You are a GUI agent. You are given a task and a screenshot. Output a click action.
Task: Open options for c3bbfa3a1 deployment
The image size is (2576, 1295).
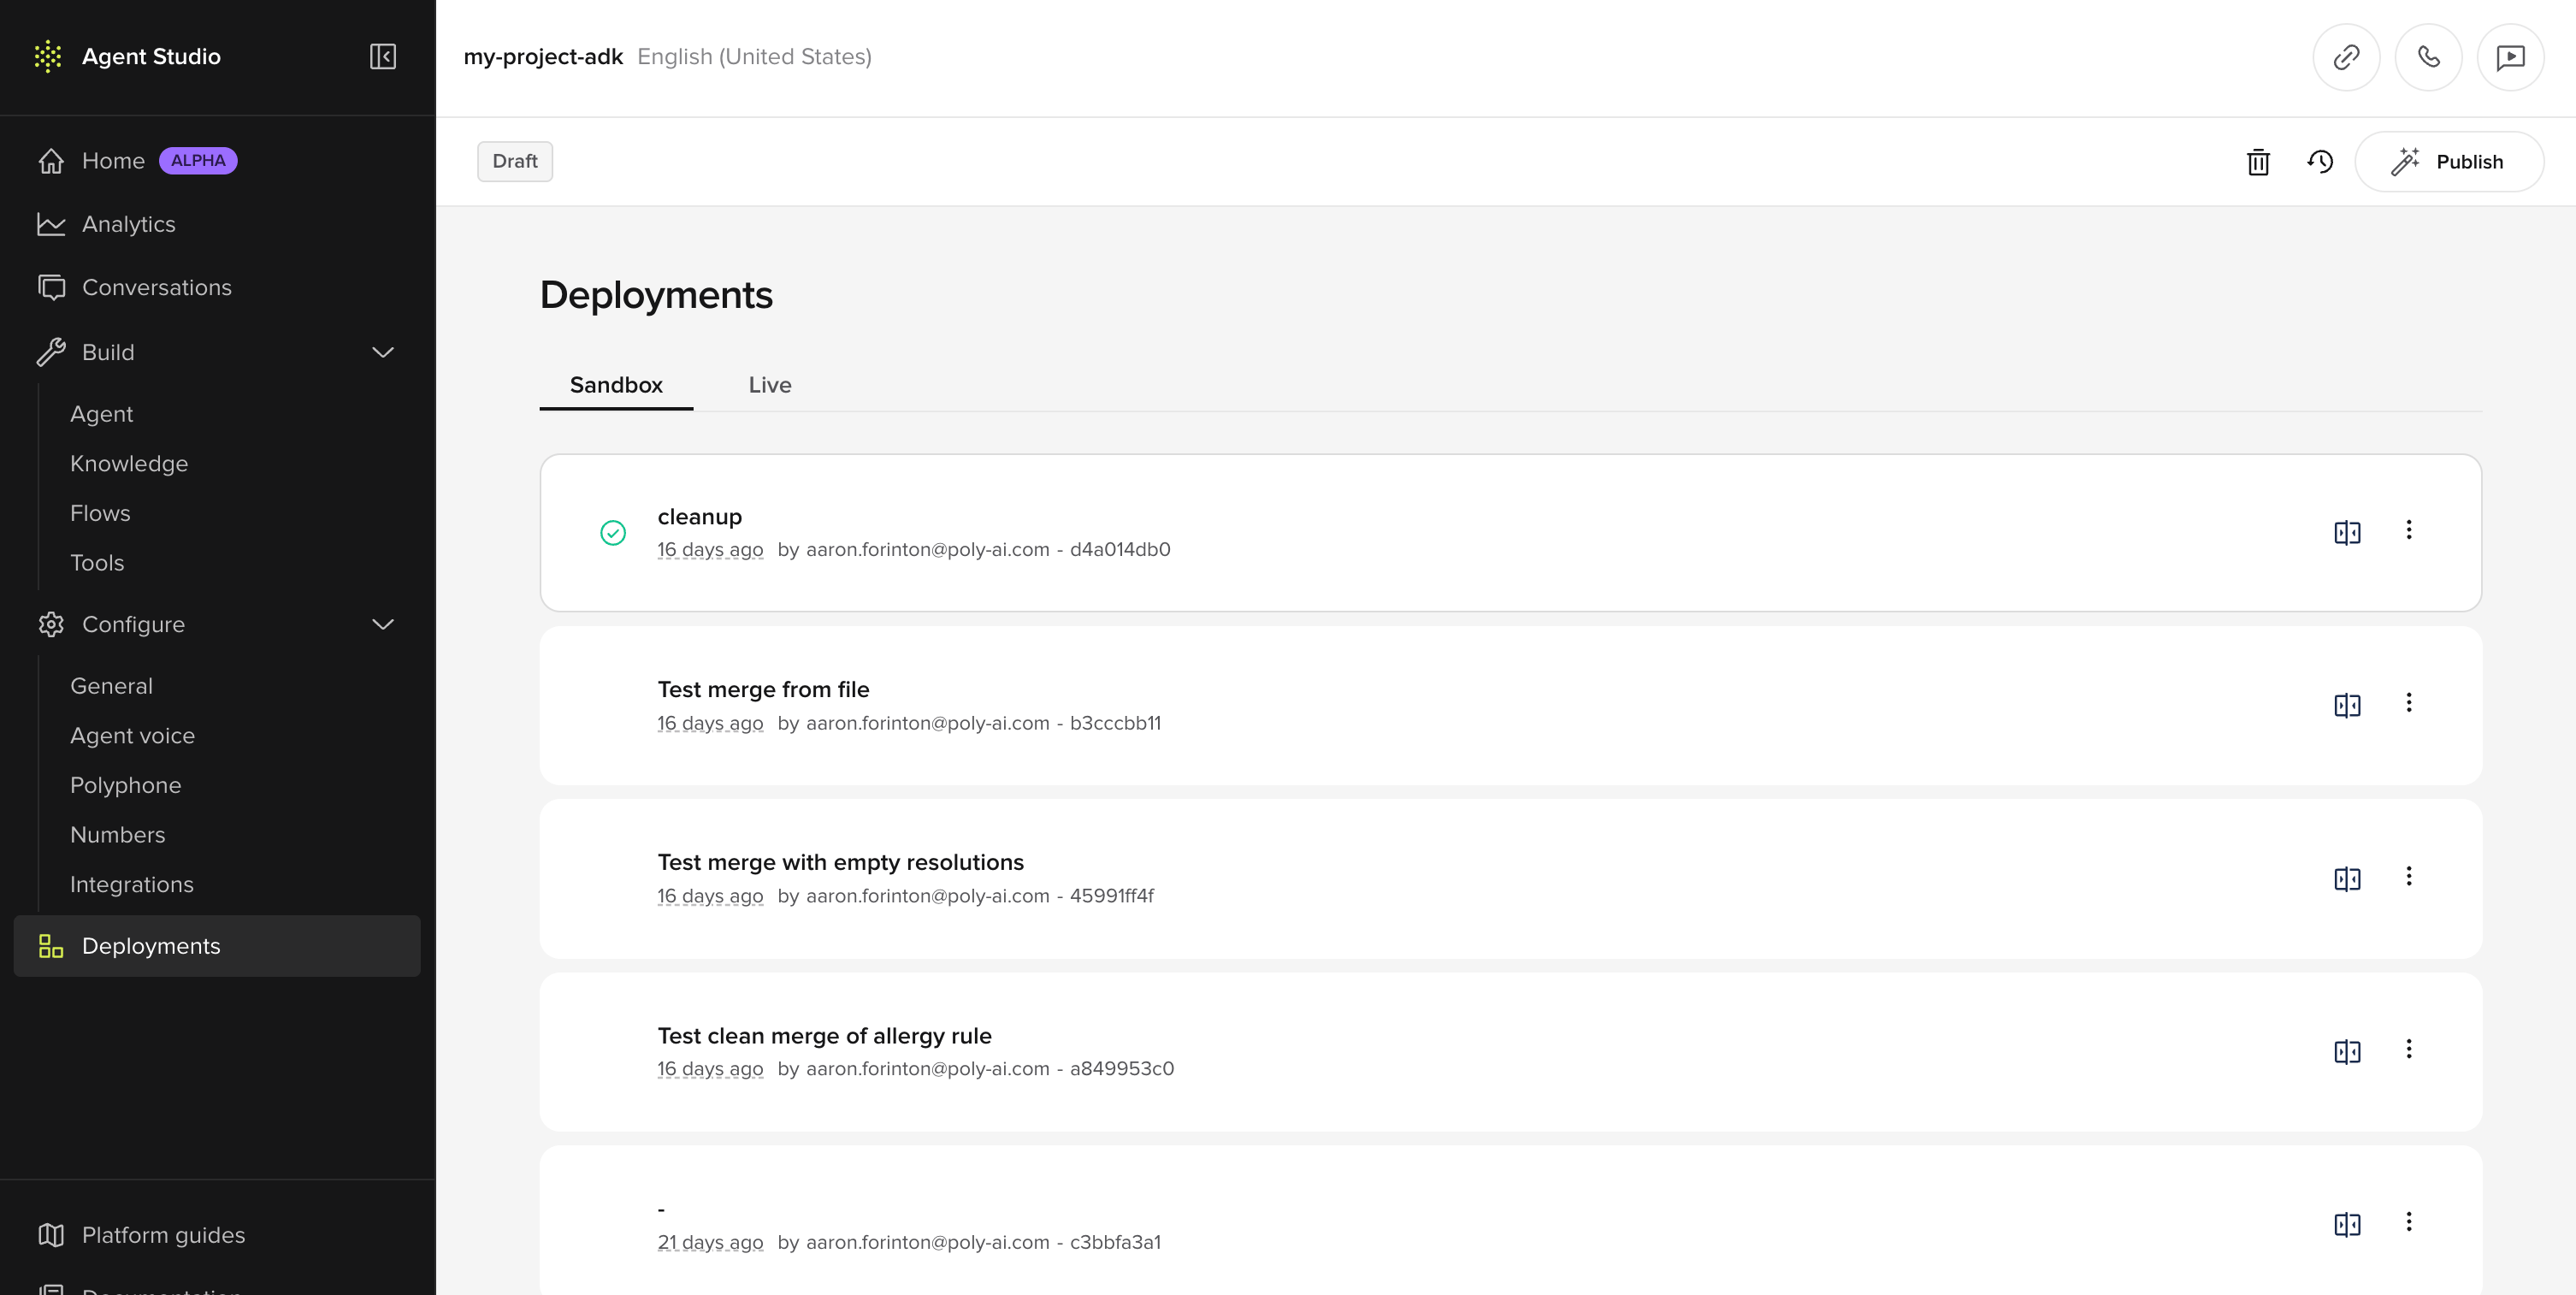(x=2409, y=1222)
